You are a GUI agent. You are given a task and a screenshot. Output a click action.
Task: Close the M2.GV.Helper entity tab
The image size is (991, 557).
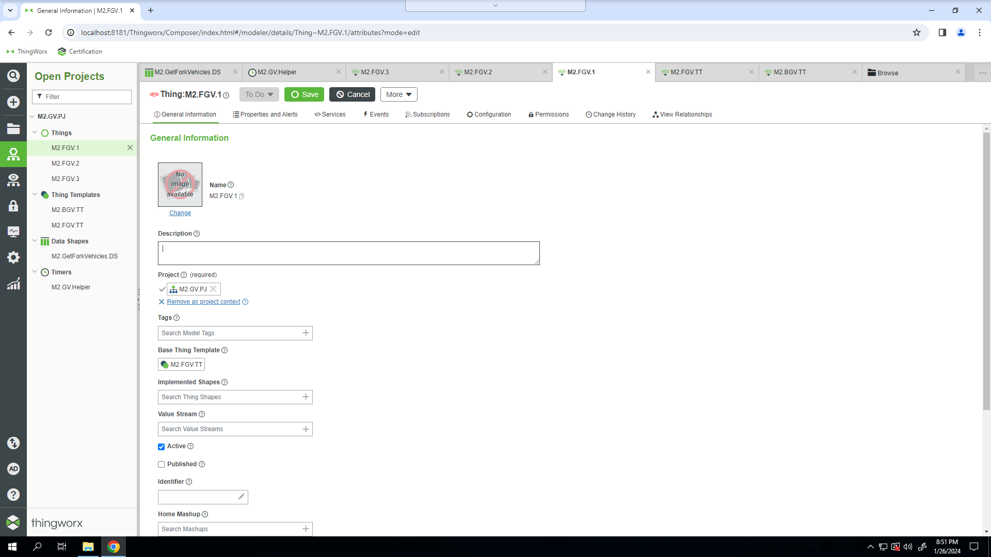pyautogui.click(x=339, y=72)
